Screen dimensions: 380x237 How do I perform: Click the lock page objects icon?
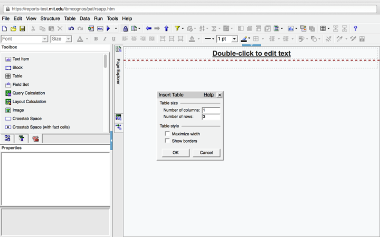pos(125,28)
